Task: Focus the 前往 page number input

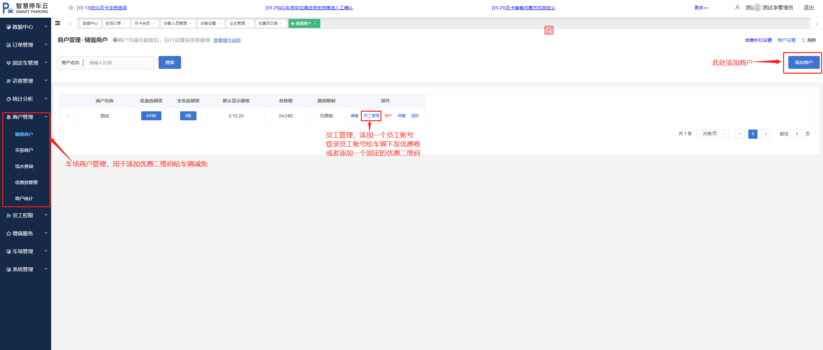Action: pos(797,134)
